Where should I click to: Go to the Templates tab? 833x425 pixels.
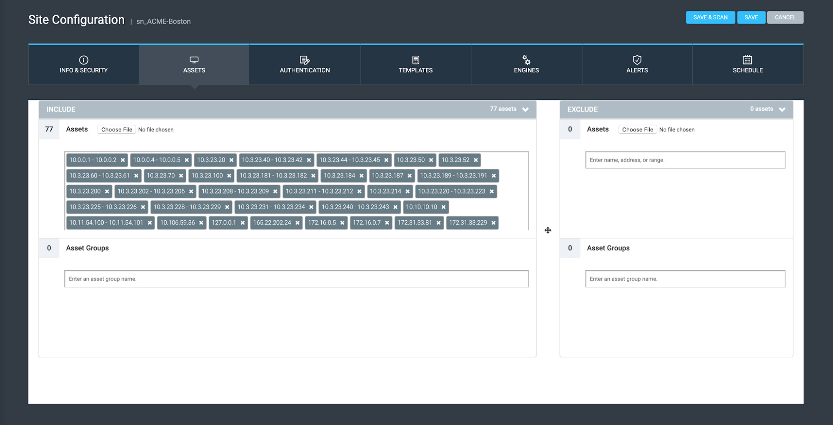tap(415, 65)
